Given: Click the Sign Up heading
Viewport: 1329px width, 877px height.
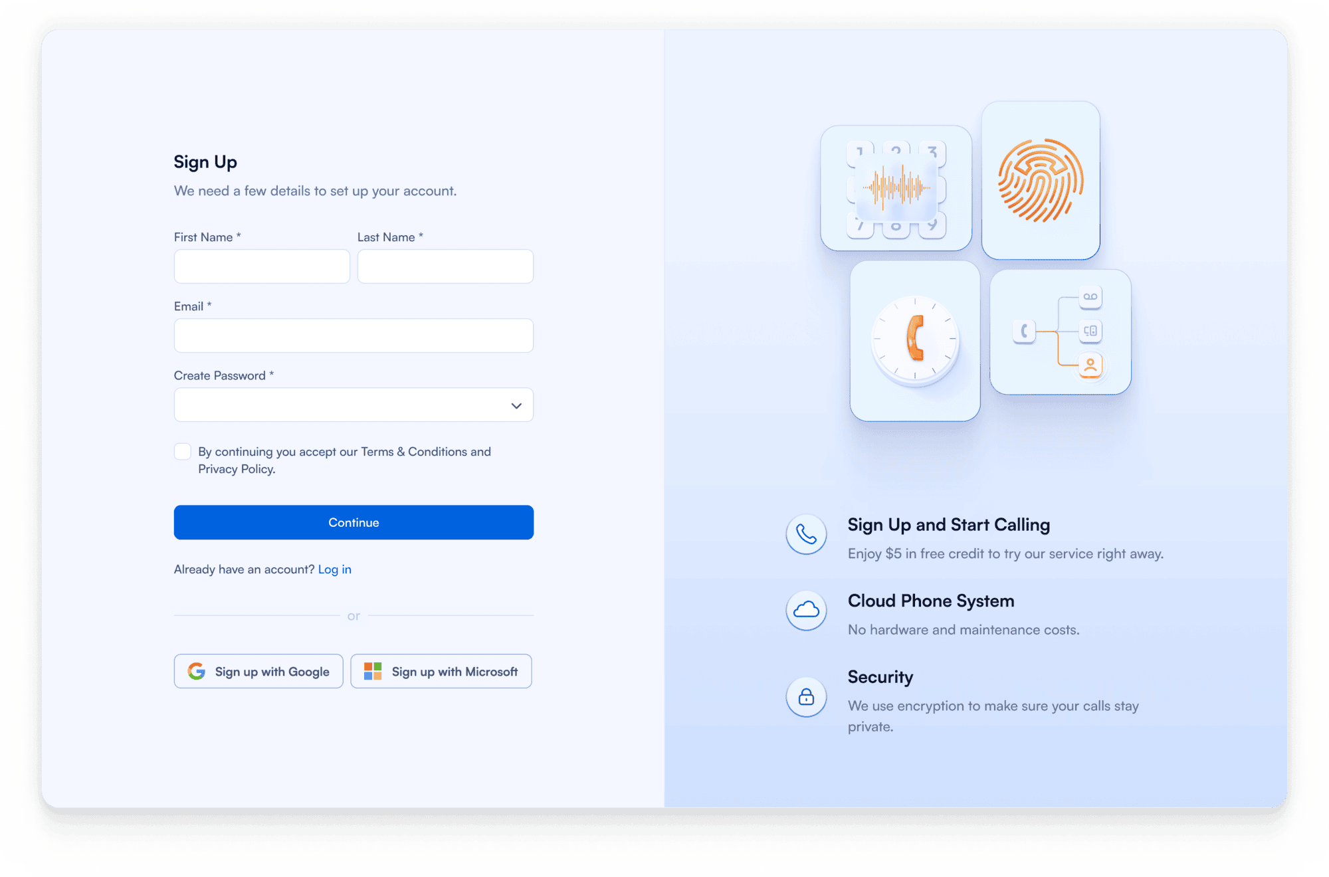Looking at the screenshot, I should pos(205,162).
